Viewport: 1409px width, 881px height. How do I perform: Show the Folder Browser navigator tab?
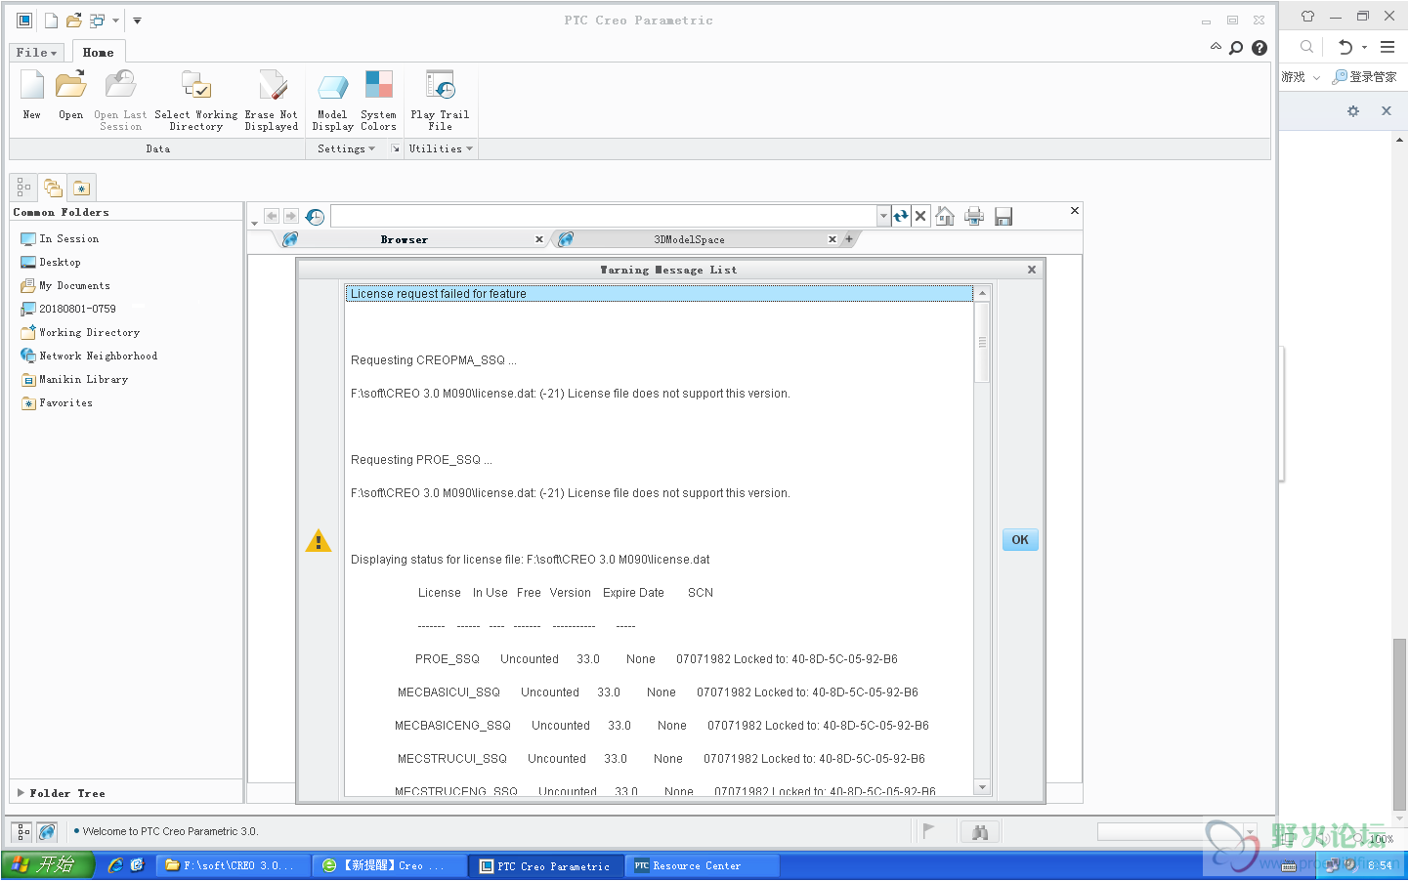[x=53, y=187]
